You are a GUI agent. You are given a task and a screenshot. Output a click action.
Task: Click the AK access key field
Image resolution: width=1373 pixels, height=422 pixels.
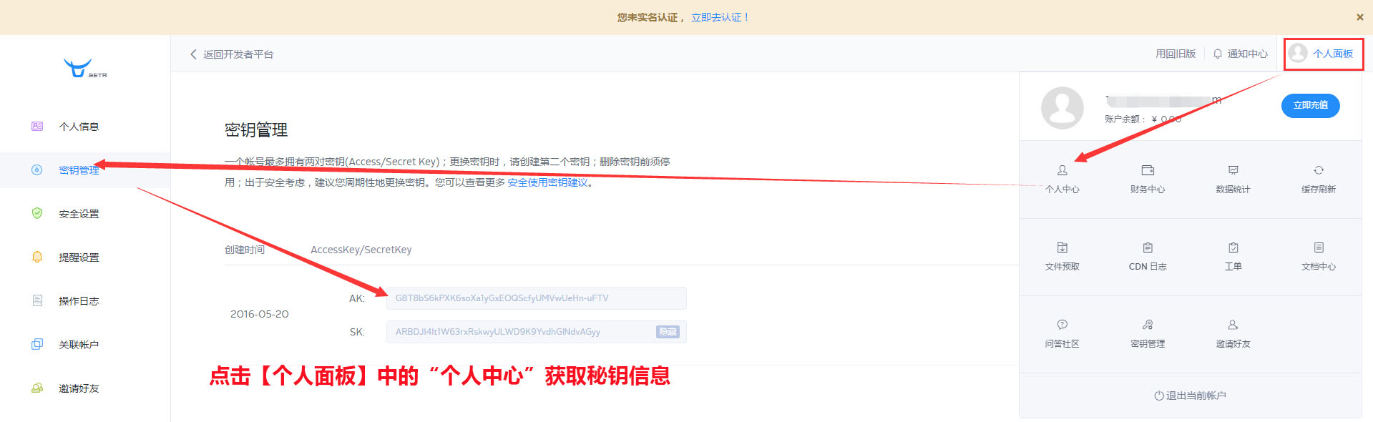click(536, 298)
